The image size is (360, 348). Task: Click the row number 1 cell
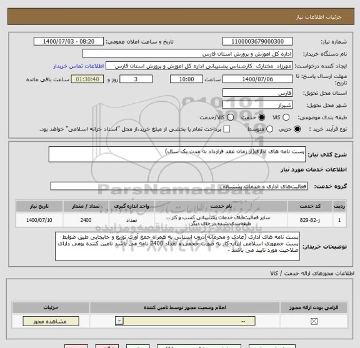tap(339, 220)
